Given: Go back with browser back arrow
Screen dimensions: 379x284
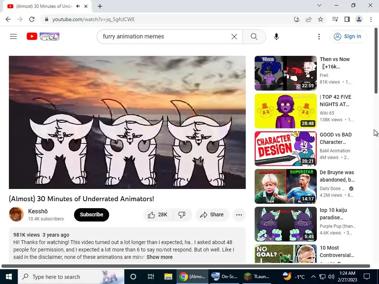Looking at the screenshot, I should click(x=8, y=19).
